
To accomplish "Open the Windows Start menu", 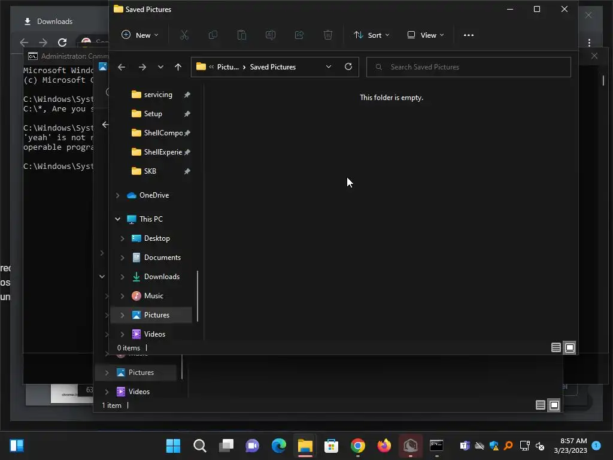I will click(173, 446).
